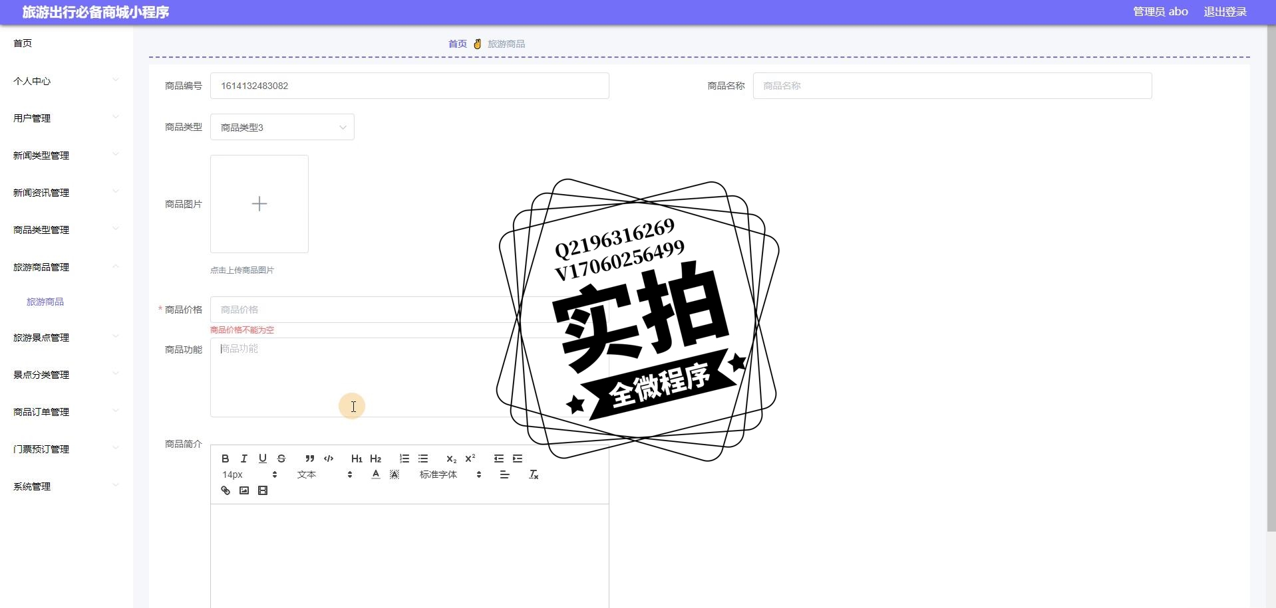Click 退出登录 to log out
Image resolution: width=1276 pixels, height=608 pixels.
(x=1225, y=12)
